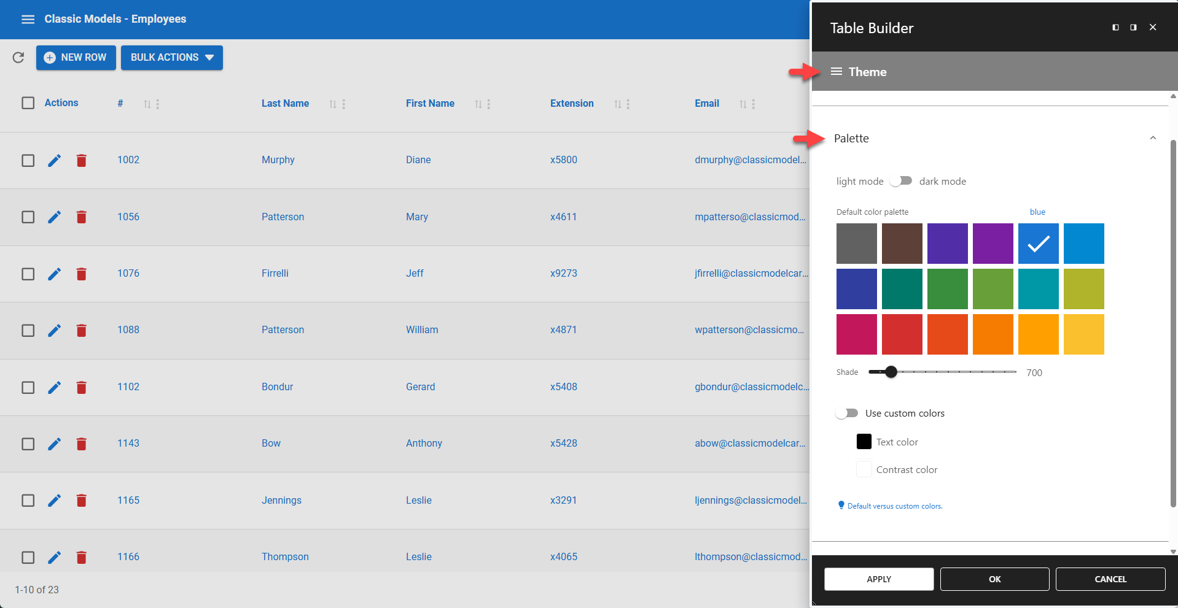Apply the theme changes

pos(878,579)
